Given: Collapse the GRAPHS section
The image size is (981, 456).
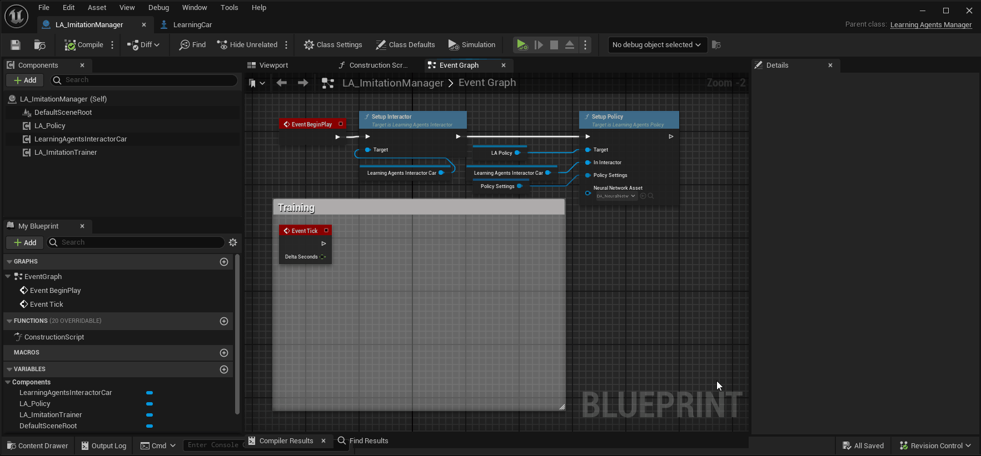Looking at the screenshot, I should pyautogui.click(x=9, y=262).
